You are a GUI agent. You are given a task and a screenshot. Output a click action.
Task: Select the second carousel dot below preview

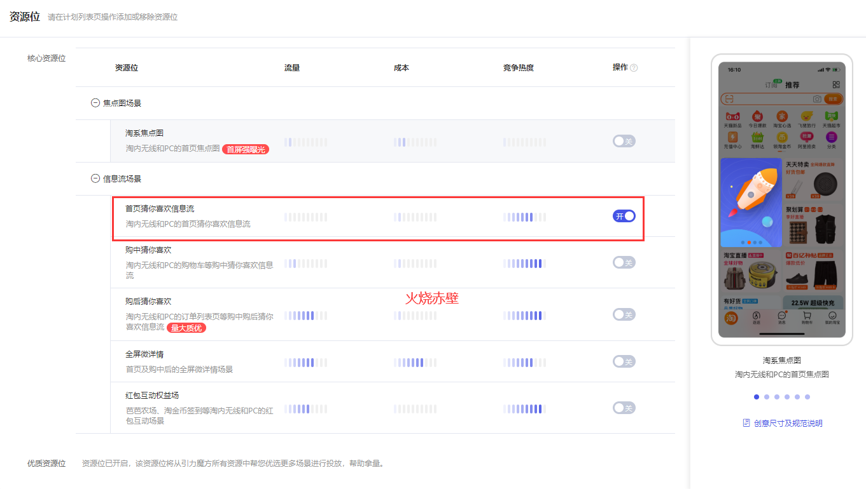(767, 397)
